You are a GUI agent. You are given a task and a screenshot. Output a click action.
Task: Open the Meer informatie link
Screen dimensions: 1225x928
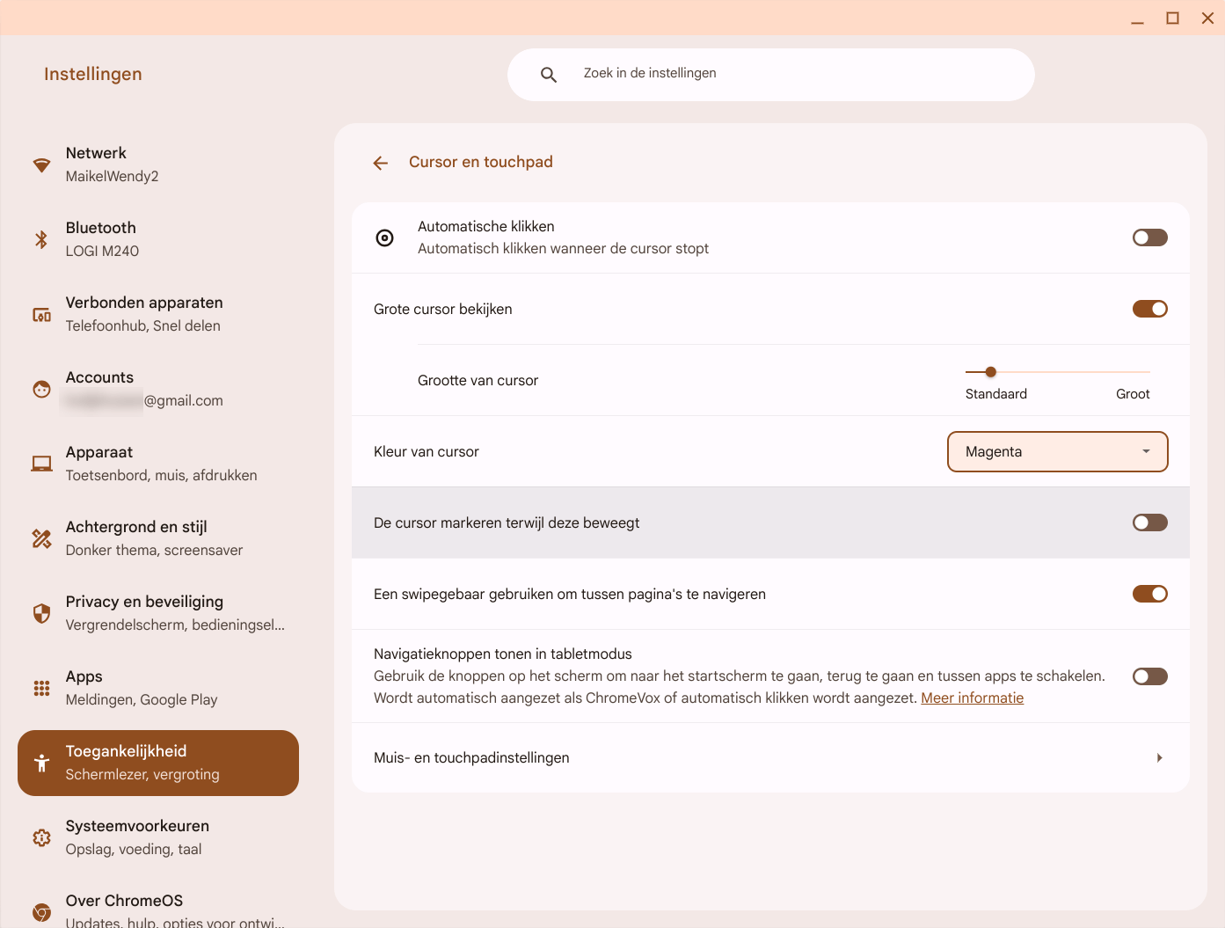(x=972, y=698)
